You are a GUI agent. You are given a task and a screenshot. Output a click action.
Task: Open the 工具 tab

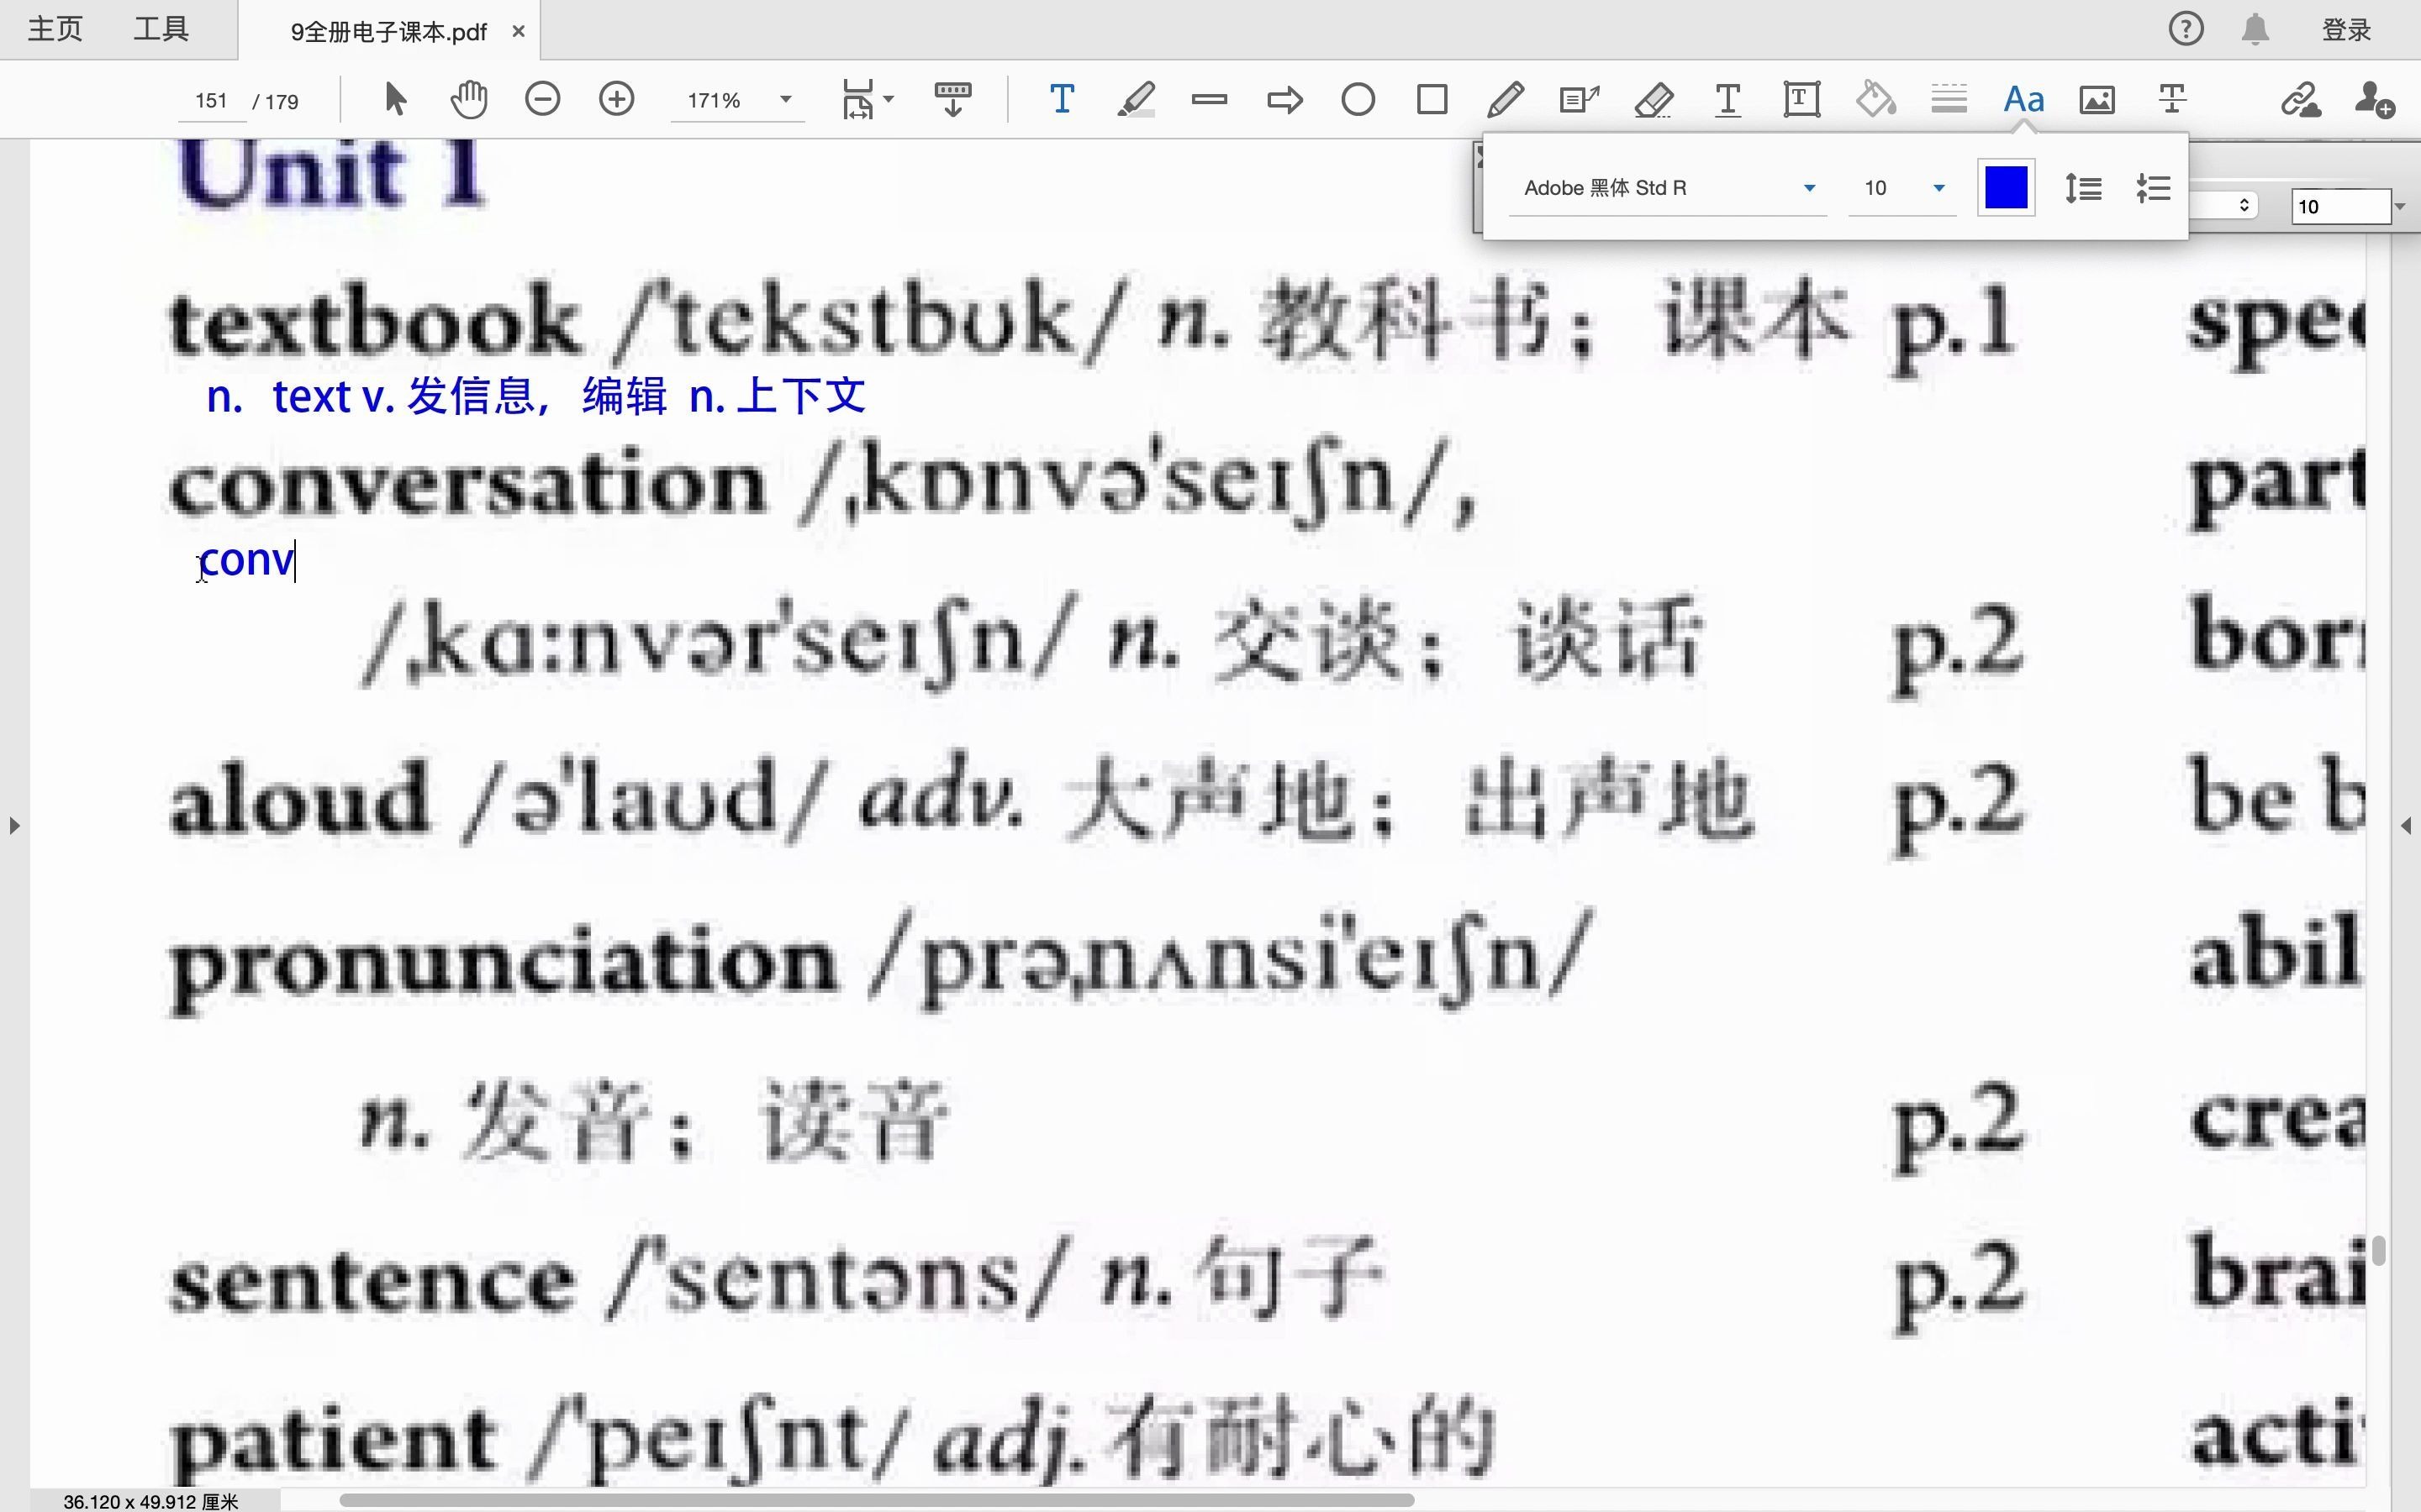click(159, 29)
